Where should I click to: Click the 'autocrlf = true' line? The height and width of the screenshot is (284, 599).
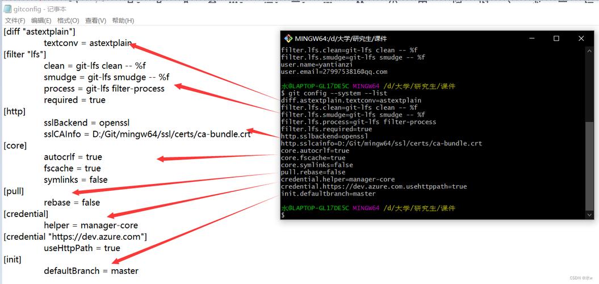point(73,157)
